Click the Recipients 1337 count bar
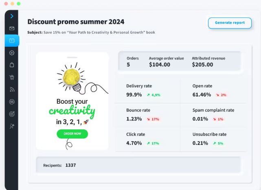This screenshot has height=190, width=261. [x=138, y=165]
